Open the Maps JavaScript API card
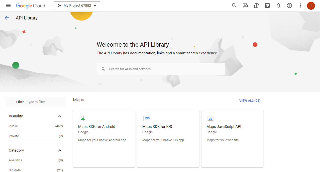 (232, 138)
